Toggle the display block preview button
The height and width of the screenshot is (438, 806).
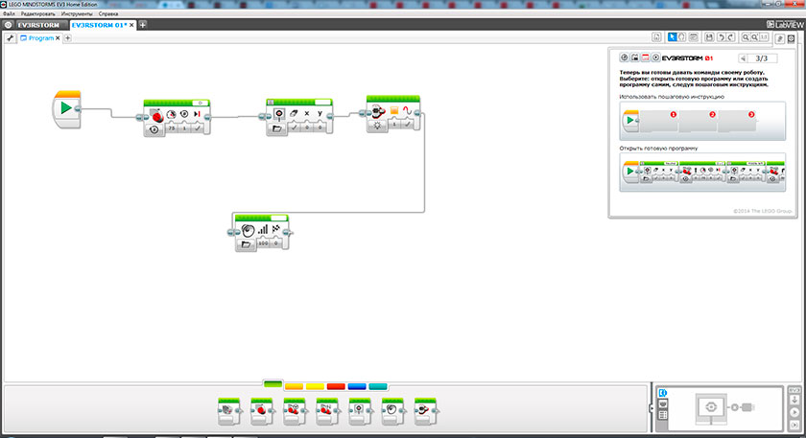tap(271, 103)
